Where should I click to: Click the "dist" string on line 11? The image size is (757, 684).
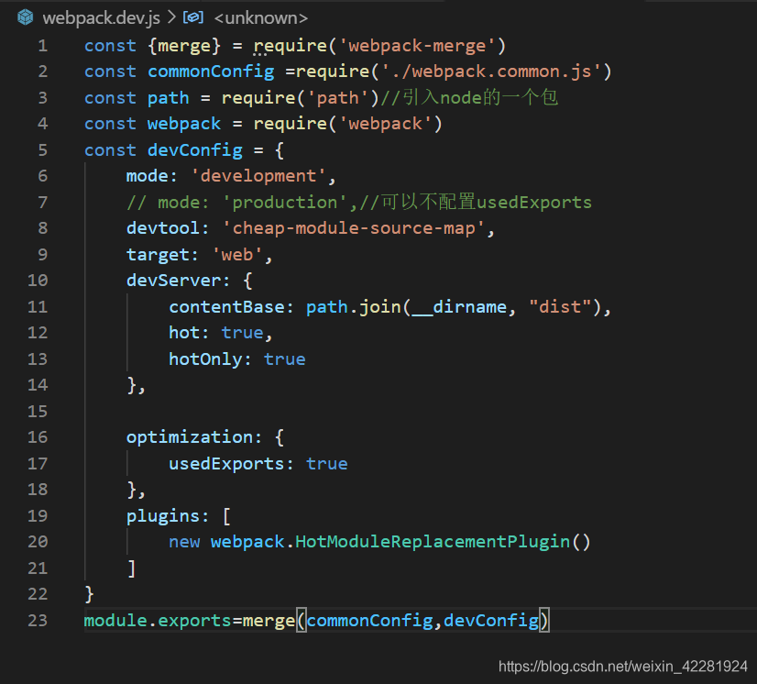[560, 306]
